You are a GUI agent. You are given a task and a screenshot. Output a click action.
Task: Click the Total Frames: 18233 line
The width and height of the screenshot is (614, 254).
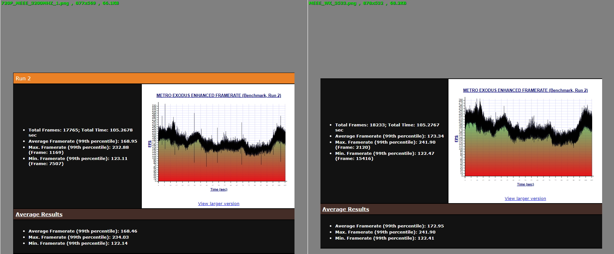pos(387,127)
